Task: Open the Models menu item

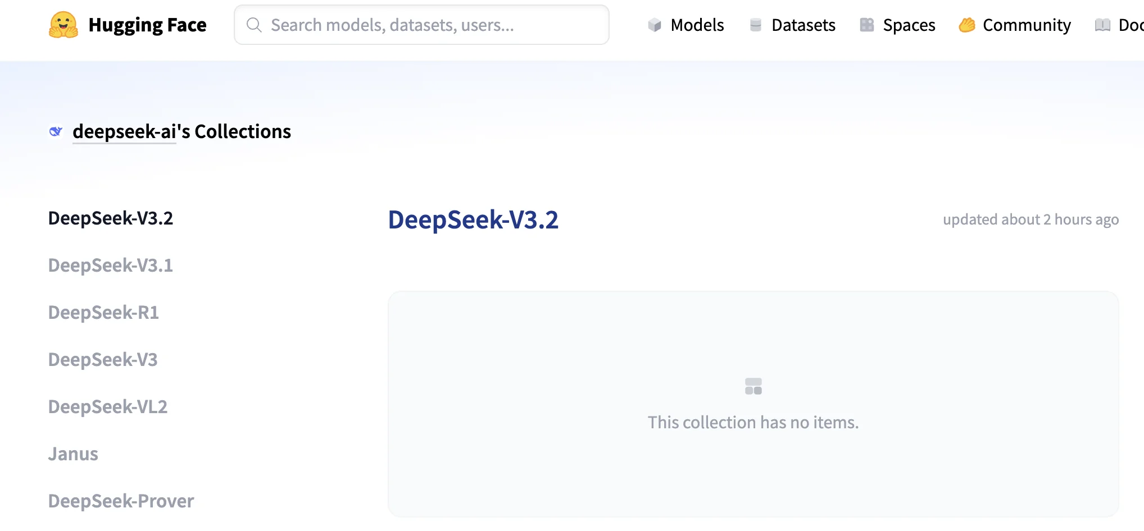Action: pos(697,25)
